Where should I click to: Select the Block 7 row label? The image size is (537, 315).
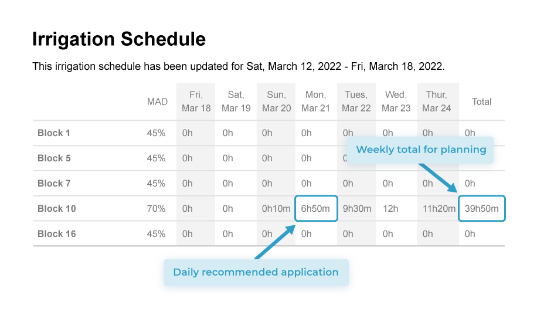(x=54, y=184)
